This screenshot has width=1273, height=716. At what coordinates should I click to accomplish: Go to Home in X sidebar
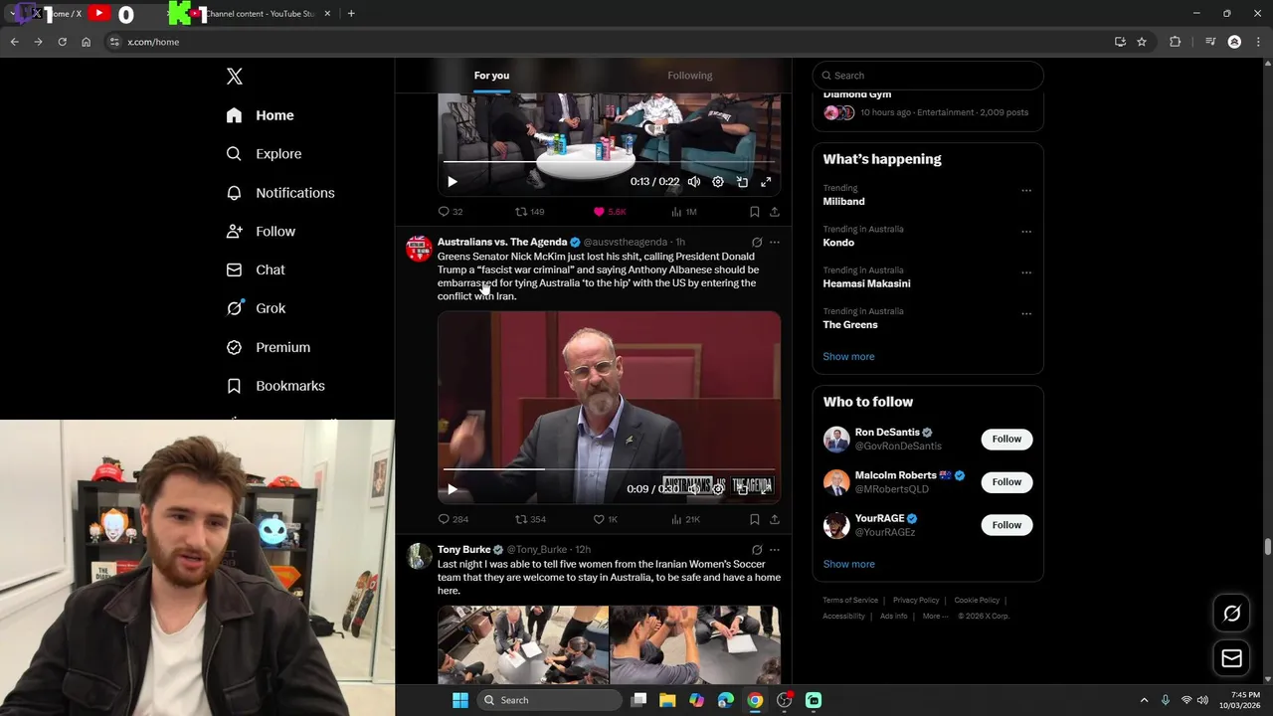pyautogui.click(x=260, y=115)
